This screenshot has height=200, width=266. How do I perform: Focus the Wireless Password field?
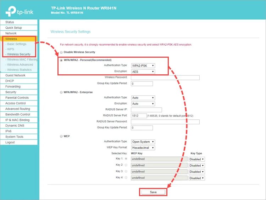tap(165, 78)
